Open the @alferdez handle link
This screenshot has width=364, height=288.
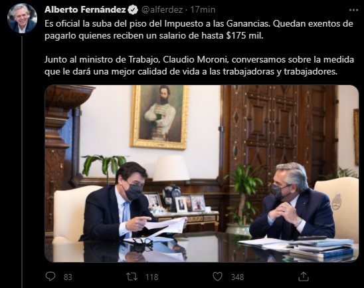162,10
